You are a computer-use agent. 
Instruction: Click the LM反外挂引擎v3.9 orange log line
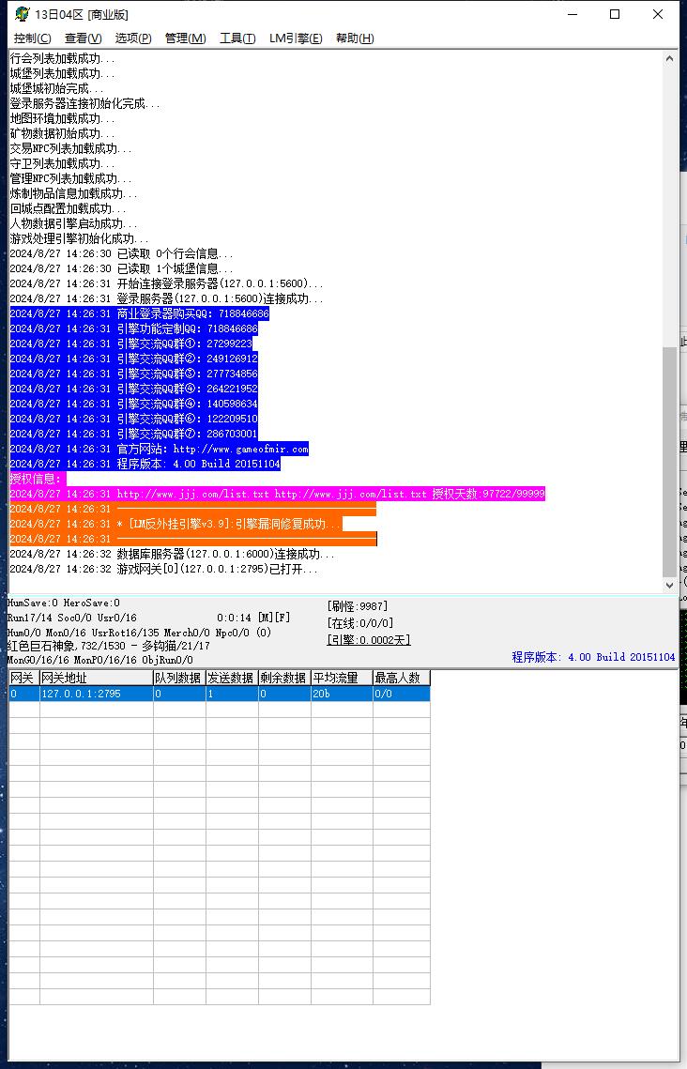176,524
